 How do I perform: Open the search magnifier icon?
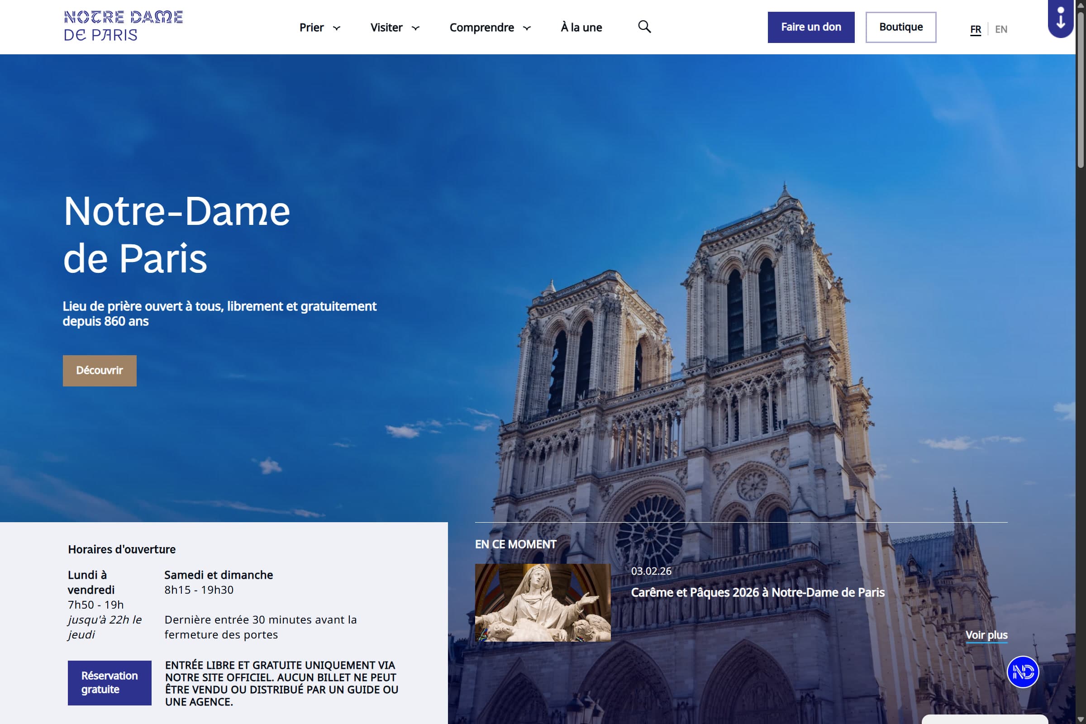pos(644,27)
